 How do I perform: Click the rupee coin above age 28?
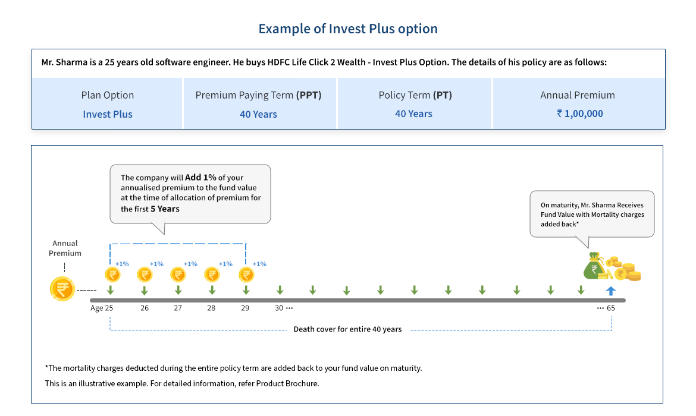point(212,275)
